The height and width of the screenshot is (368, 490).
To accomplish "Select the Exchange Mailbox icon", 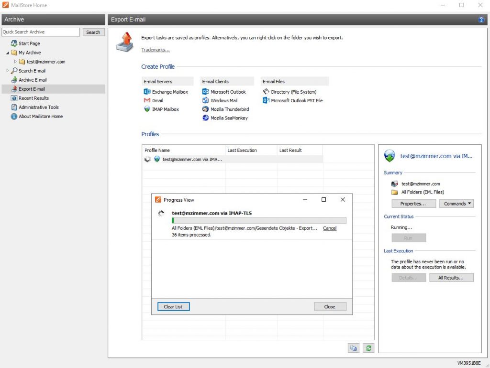I will 147,92.
